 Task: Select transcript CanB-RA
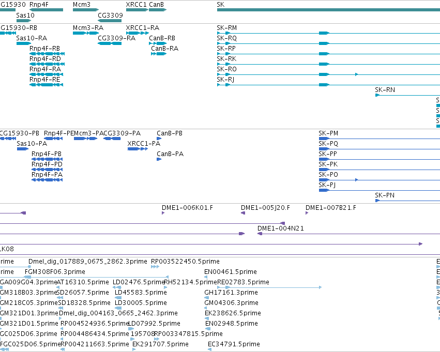(x=159, y=54)
